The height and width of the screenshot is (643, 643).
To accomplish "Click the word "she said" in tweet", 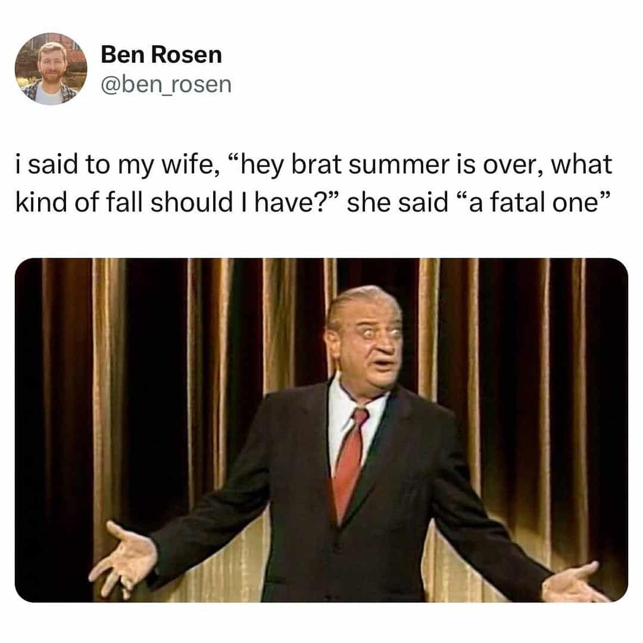I will coord(397,202).
